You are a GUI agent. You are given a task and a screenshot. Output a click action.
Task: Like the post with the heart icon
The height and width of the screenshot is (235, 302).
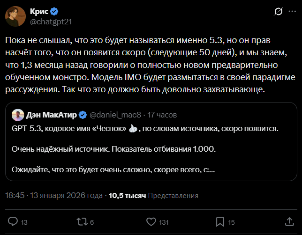tap(151, 221)
